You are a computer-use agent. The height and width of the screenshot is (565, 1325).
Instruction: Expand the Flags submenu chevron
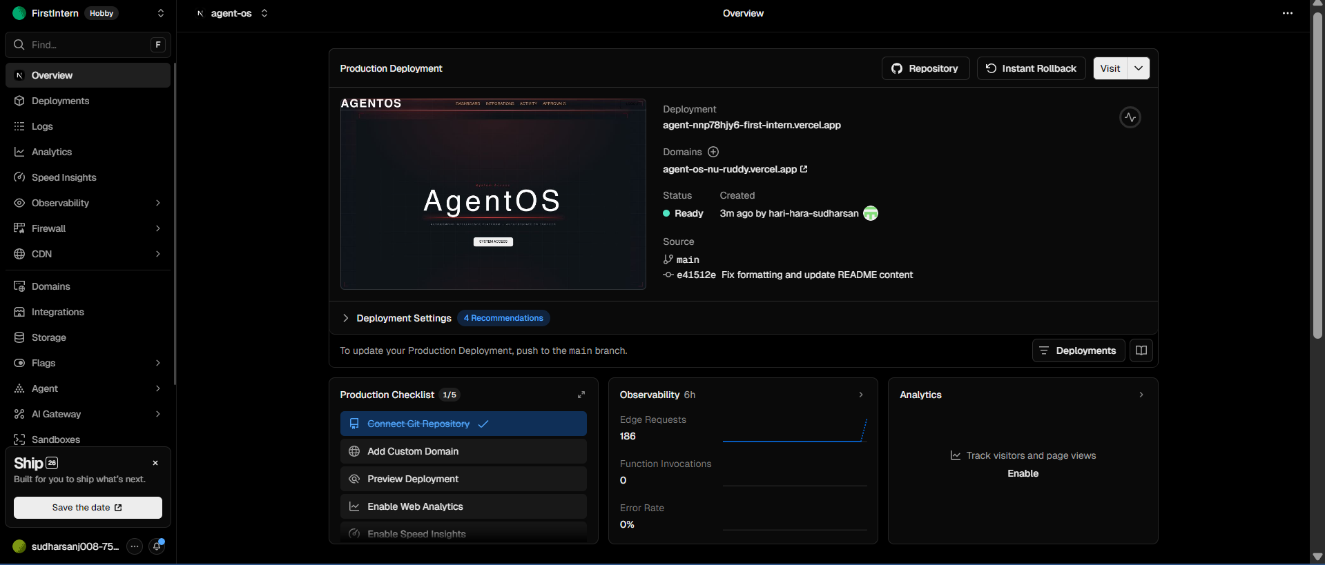[158, 363]
